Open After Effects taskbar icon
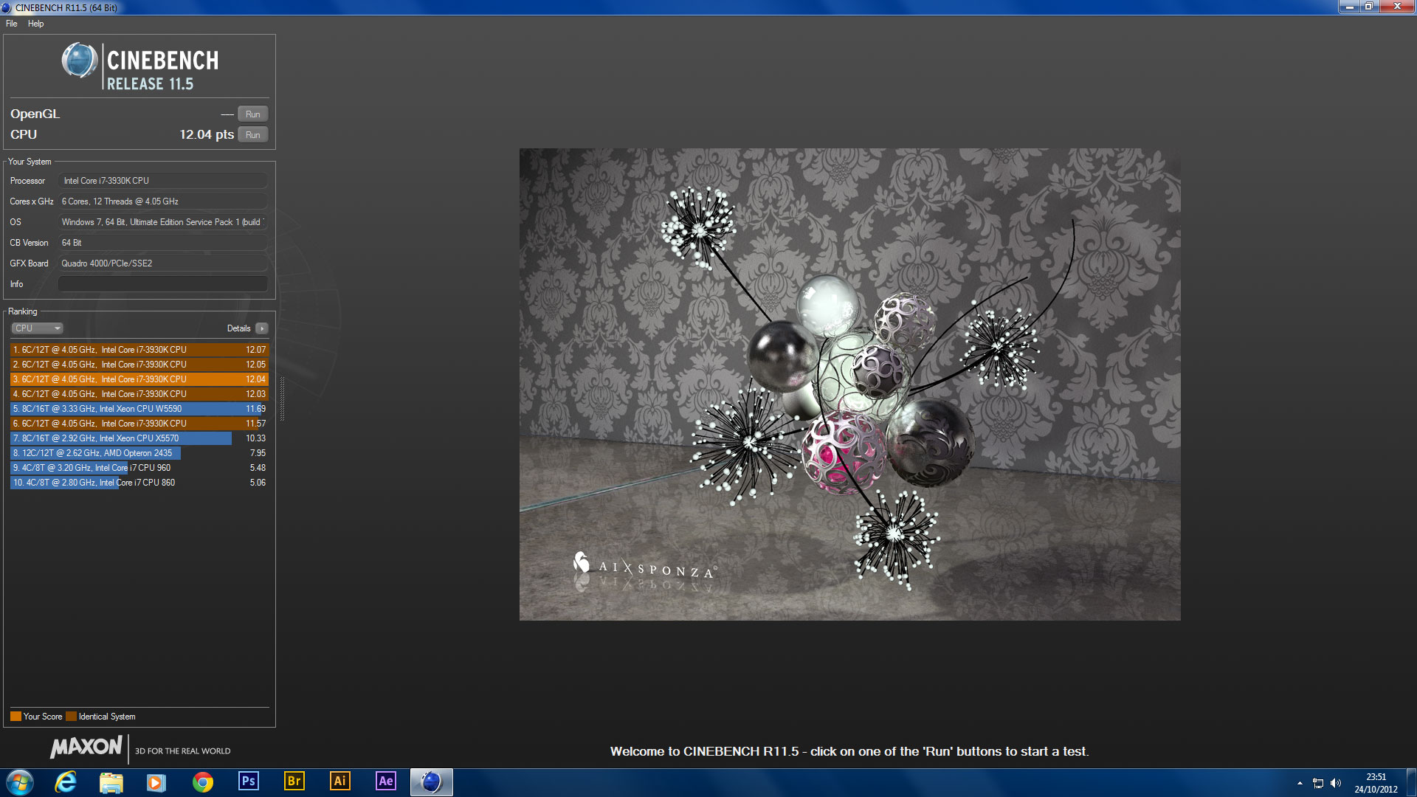The width and height of the screenshot is (1417, 797). pyautogui.click(x=385, y=782)
